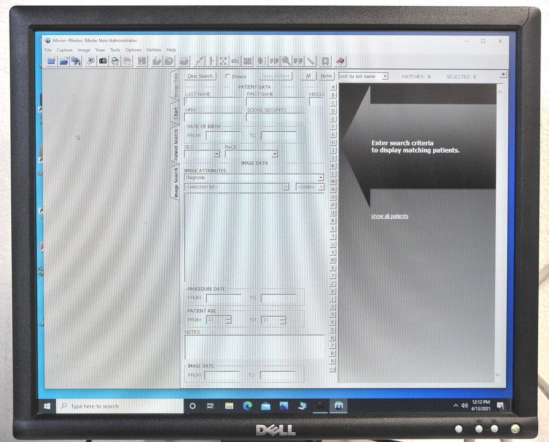Image resolution: width=549 pixels, height=442 pixels.
Task: Click the disabled camera 2 capture icon
Action: tap(127, 61)
